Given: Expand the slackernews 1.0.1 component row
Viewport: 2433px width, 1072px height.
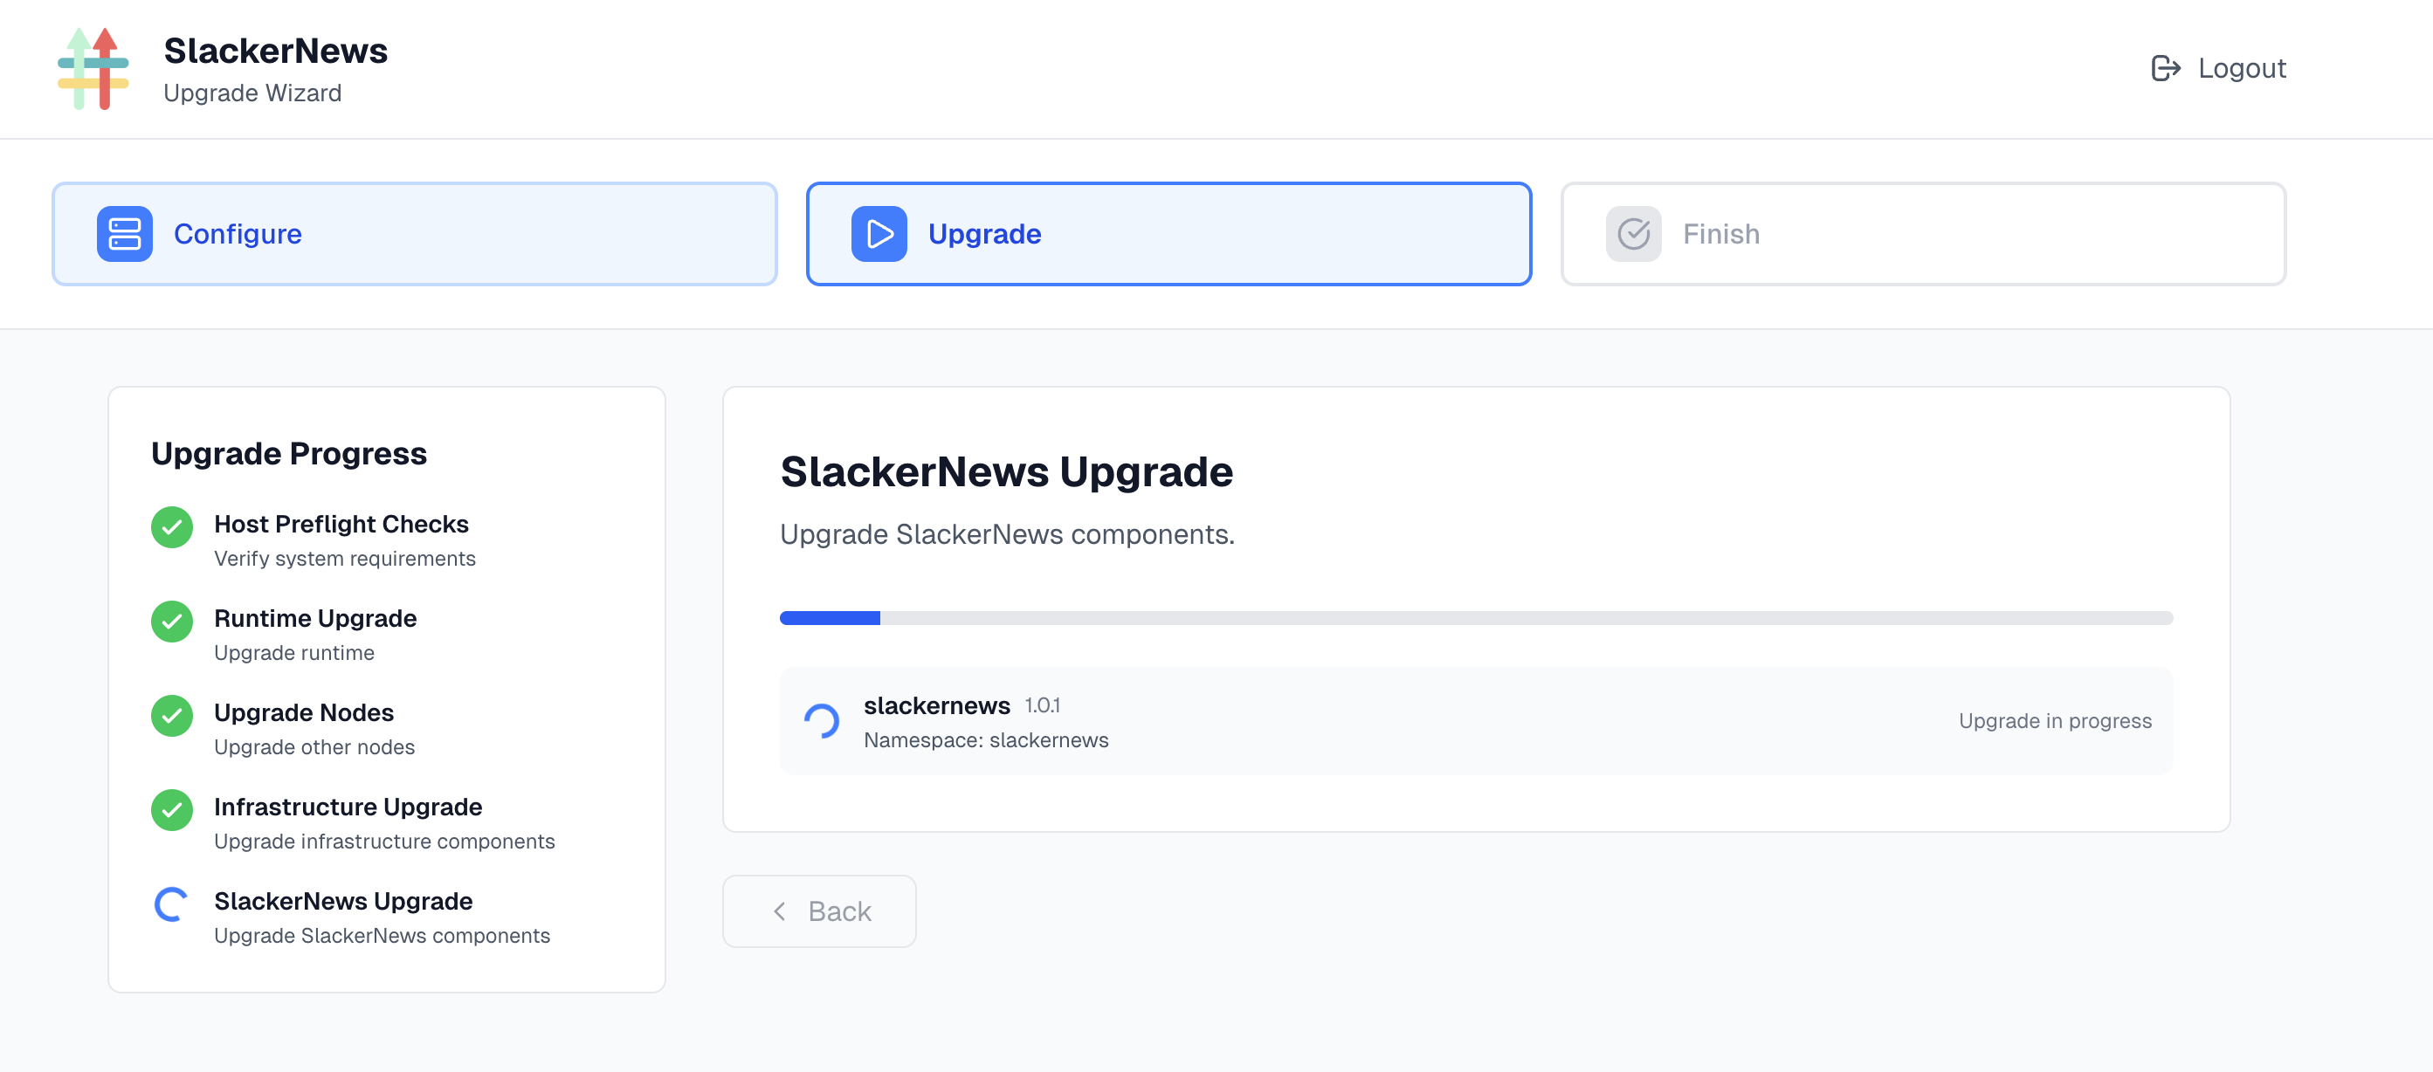Looking at the screenshot, I should [1476, 721].
